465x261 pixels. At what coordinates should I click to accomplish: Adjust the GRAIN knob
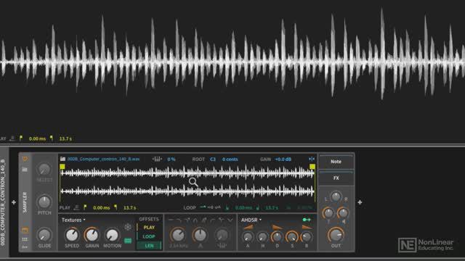point(92,235)
